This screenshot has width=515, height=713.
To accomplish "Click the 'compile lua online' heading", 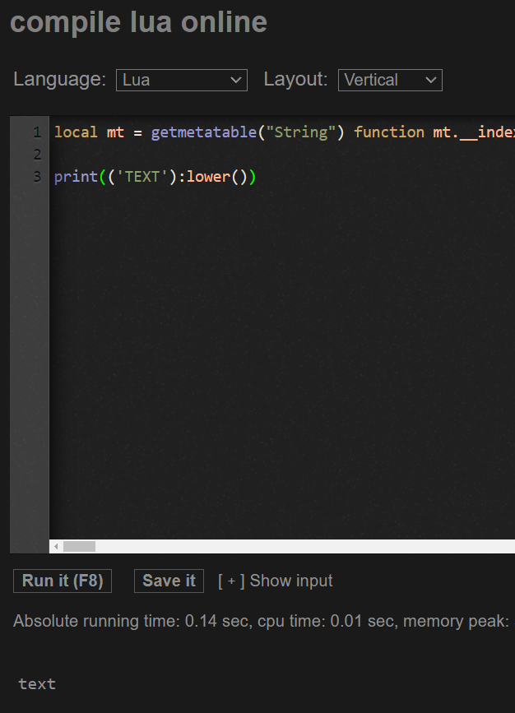I will (138, 22).
